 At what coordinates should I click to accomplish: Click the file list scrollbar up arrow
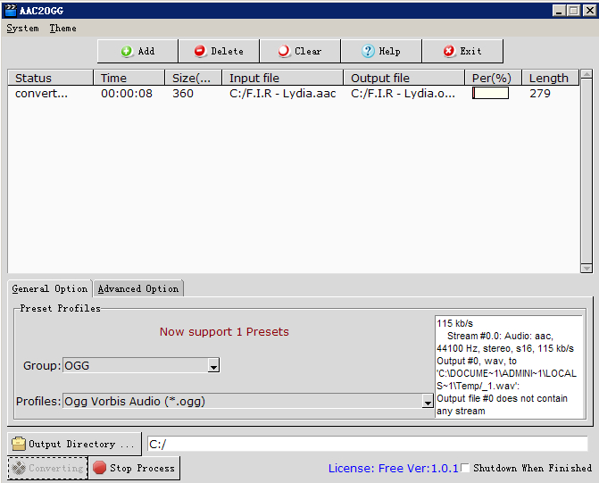586,74
